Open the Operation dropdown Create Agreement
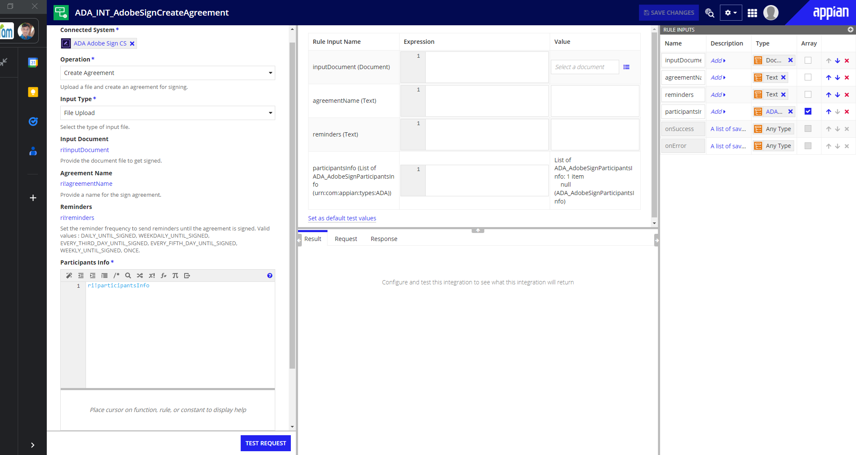 (x=167, y=73)
